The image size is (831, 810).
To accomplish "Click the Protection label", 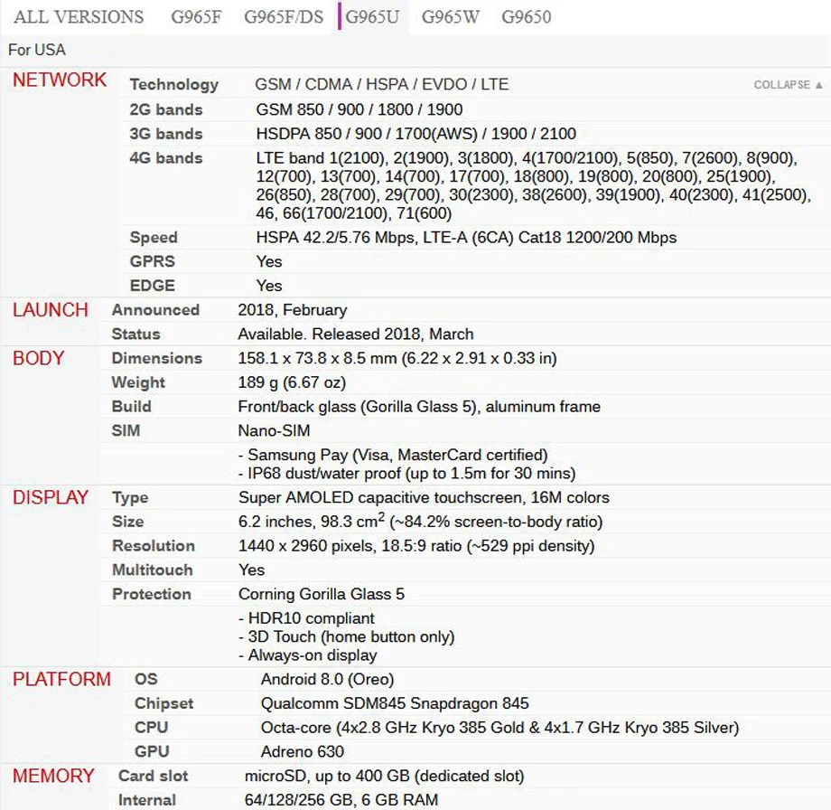I will tap(152, 594).
